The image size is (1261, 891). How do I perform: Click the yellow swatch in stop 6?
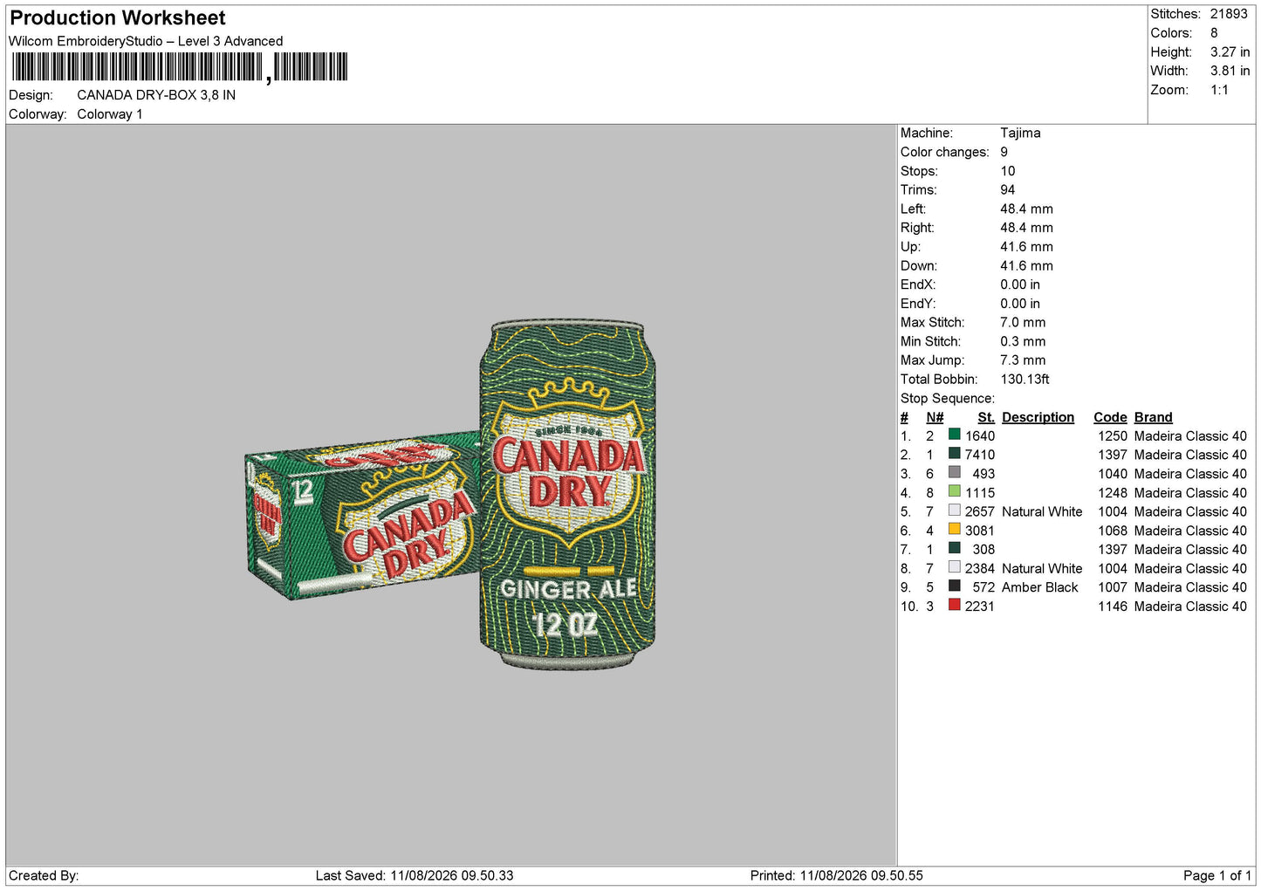(955, 530)
